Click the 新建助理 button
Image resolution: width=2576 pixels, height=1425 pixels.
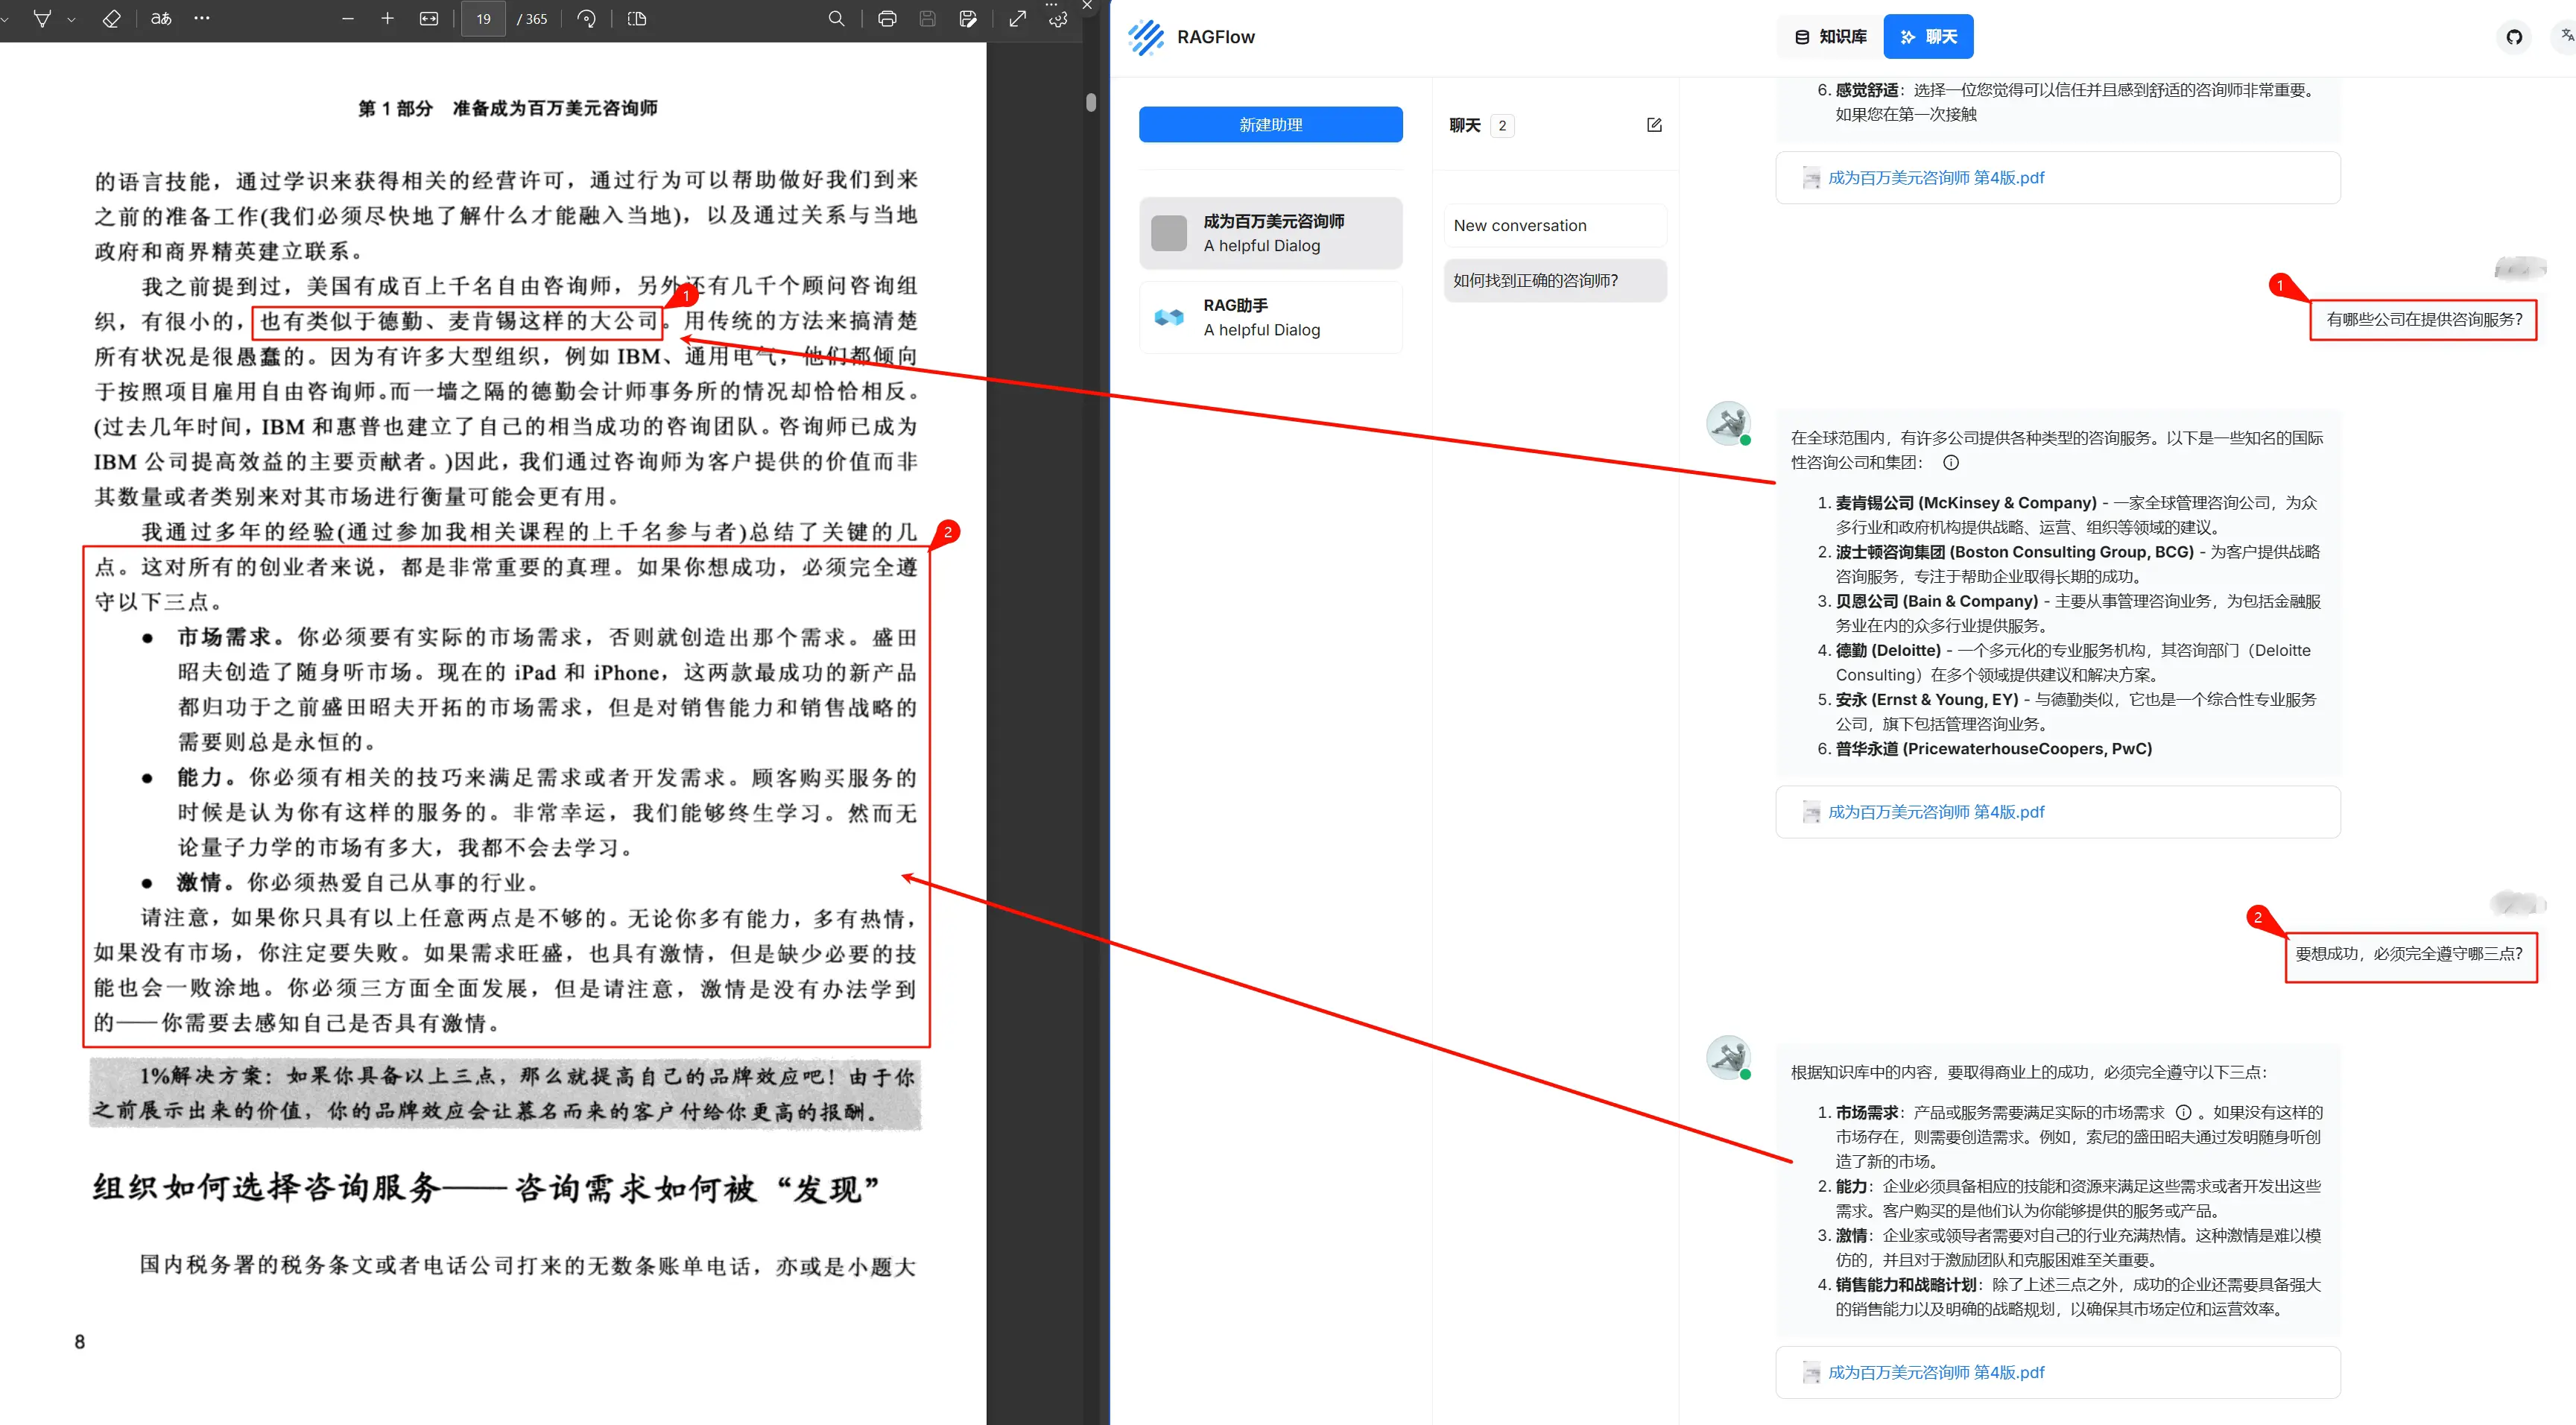tap(1270, 125)
